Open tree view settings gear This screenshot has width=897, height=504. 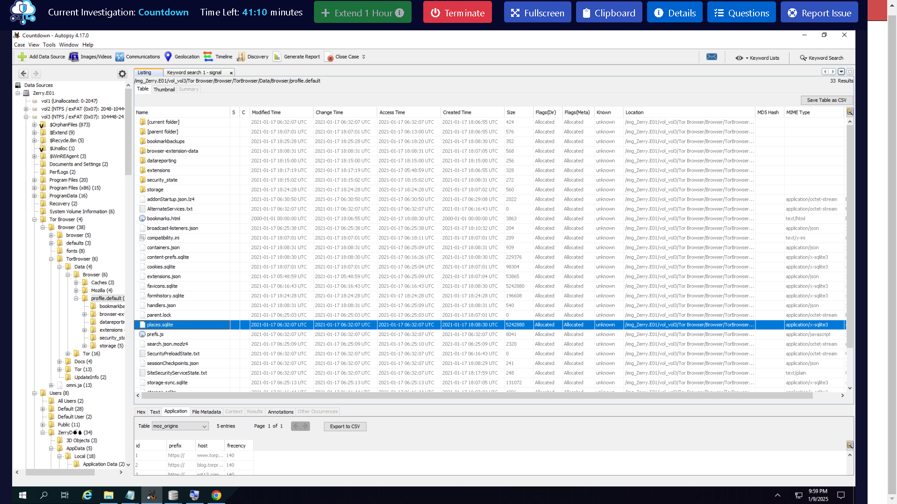pos(122,74)
